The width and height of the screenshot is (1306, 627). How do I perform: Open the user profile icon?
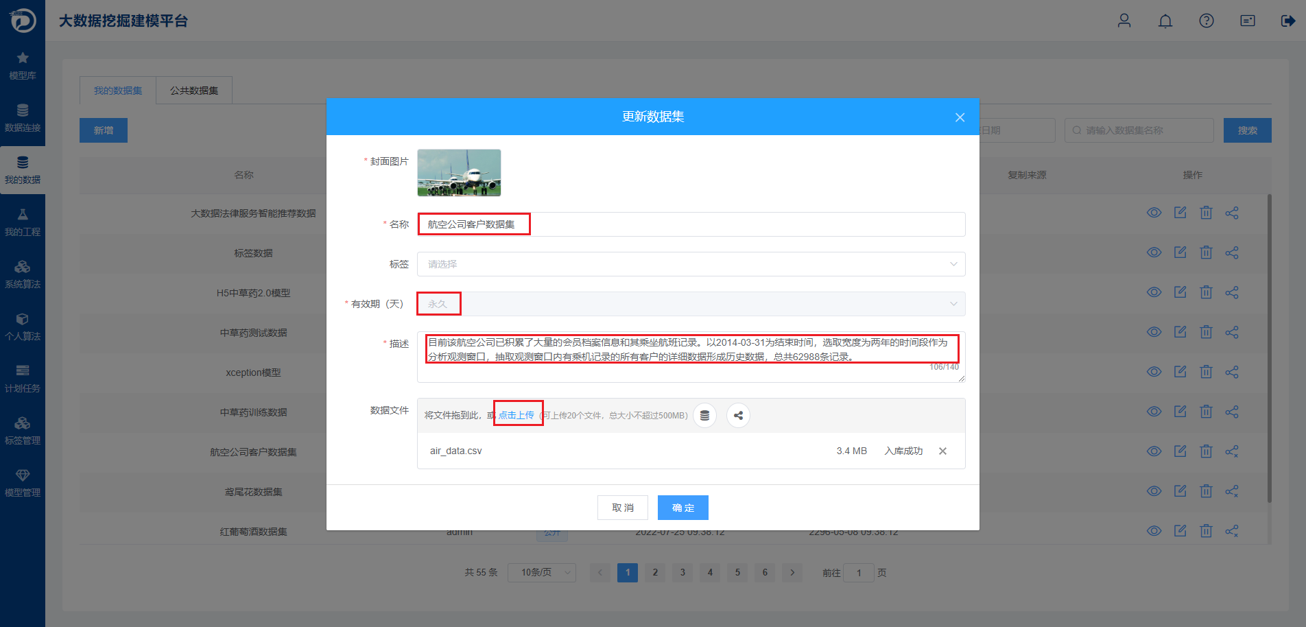[x=1124, y=21]
